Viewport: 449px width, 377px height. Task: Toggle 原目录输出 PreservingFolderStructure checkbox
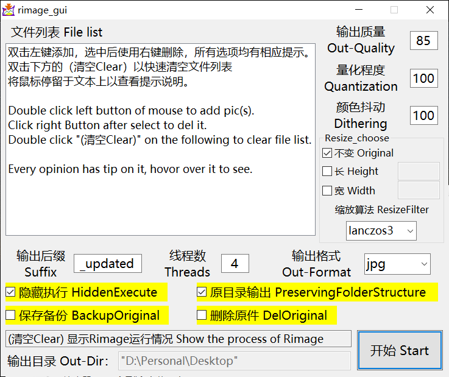click(x=202, y=292)
